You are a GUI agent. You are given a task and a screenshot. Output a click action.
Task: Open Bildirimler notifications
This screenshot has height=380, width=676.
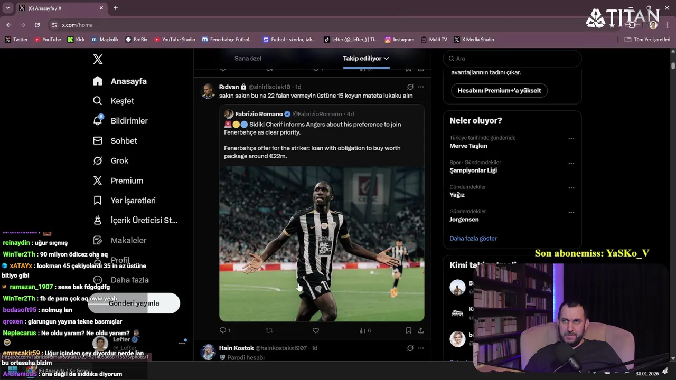pyautogui.click(x=120, y=121)
